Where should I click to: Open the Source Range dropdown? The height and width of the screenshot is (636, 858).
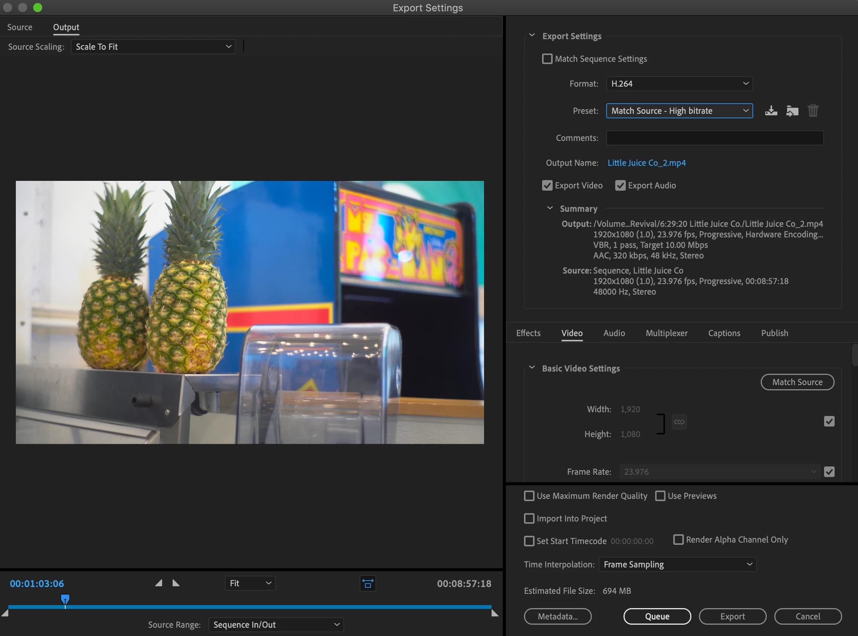coord(276,624)
